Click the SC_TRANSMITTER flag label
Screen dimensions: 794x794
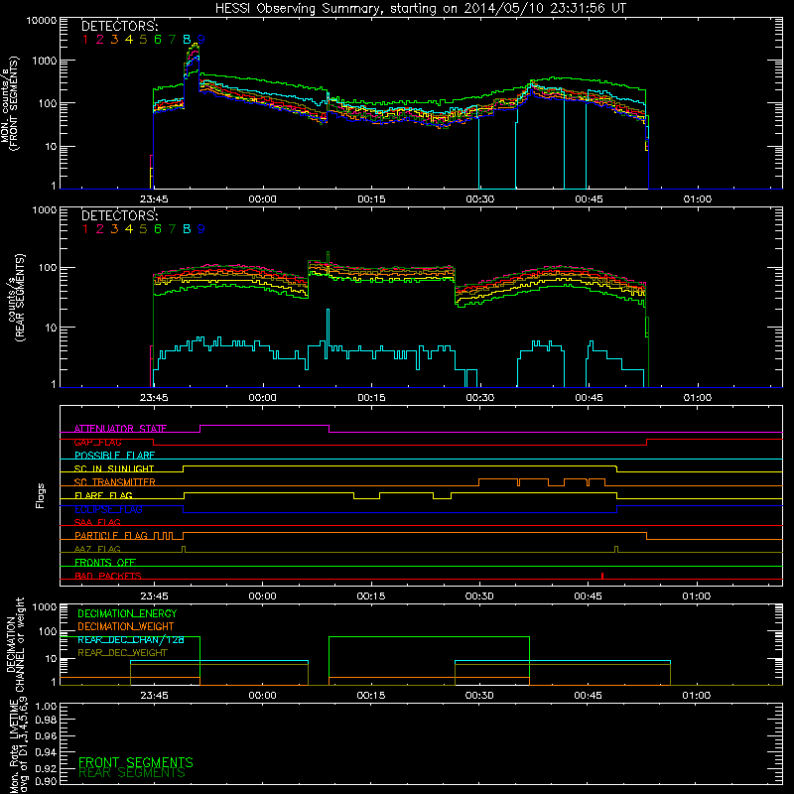tap(115, 482)
